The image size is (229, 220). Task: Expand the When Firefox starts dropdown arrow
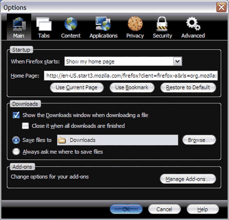pos(178,62)
